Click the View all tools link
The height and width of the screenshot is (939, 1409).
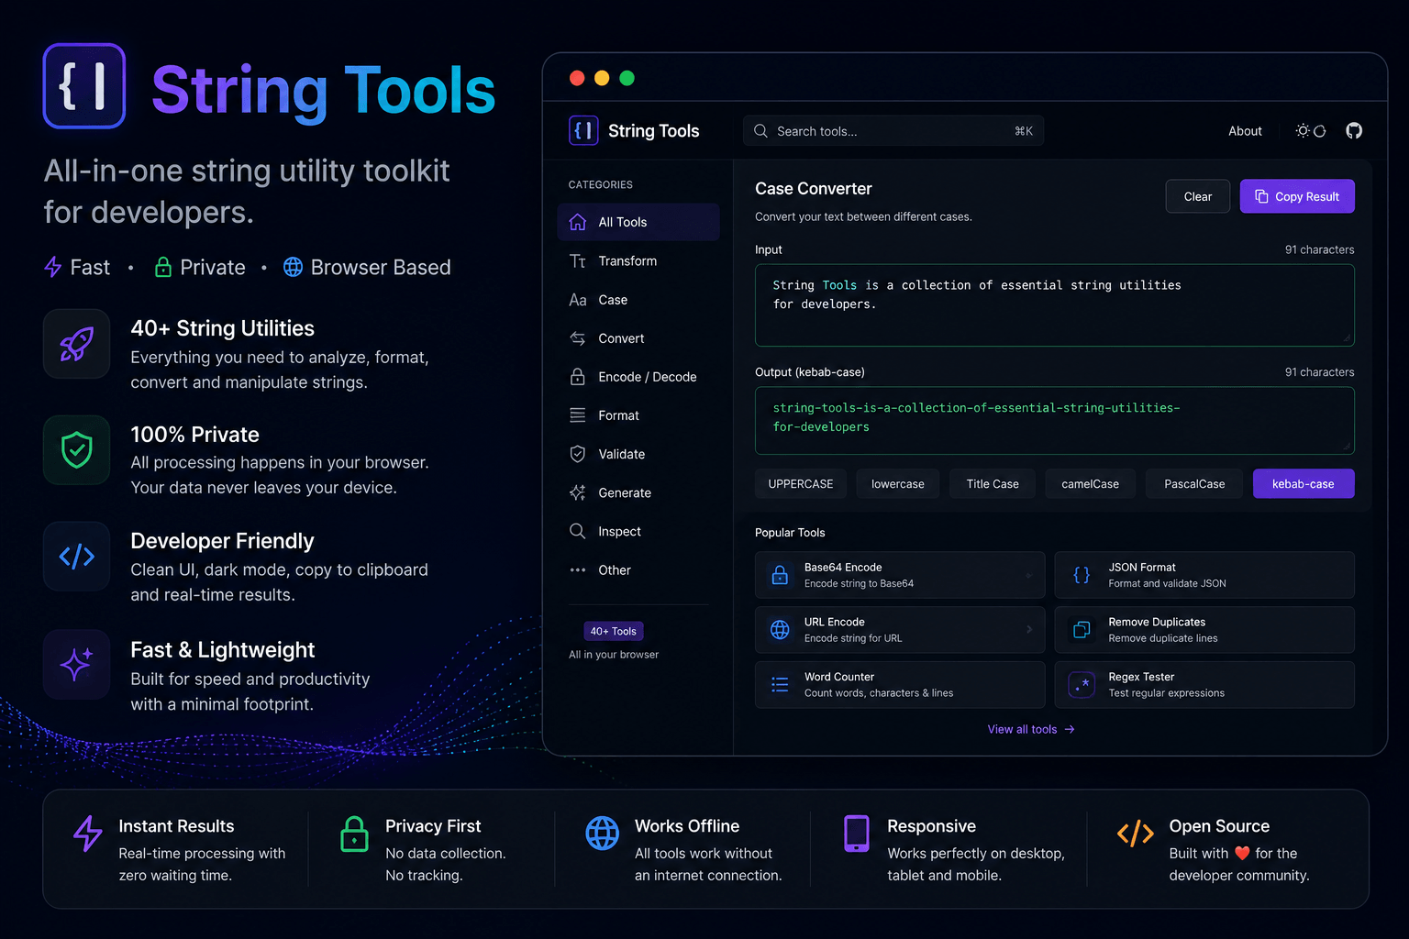(x=1031, y=730)
